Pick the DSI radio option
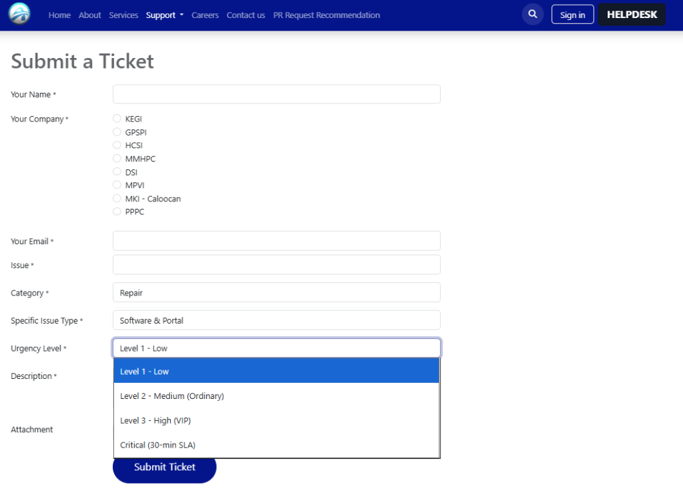Viewport: 683px width, 493px height. pyautogui.click(x=117, y=171)
